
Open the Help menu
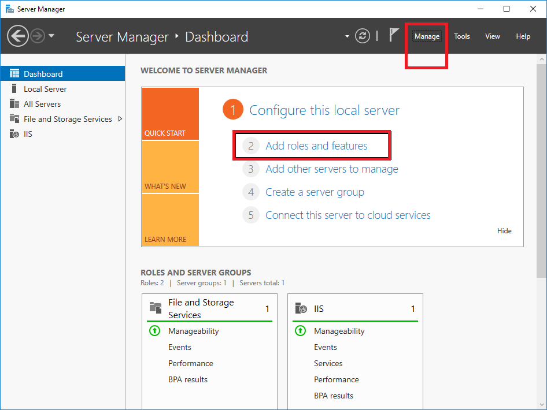click(x=523, y=36)
